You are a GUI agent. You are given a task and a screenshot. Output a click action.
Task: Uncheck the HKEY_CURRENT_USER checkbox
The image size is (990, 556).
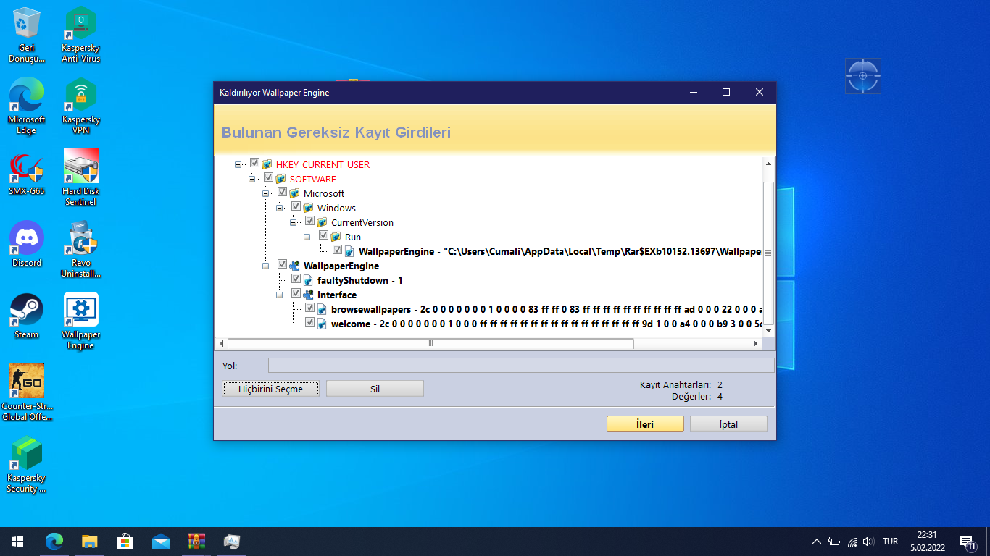tap(254, 164)
